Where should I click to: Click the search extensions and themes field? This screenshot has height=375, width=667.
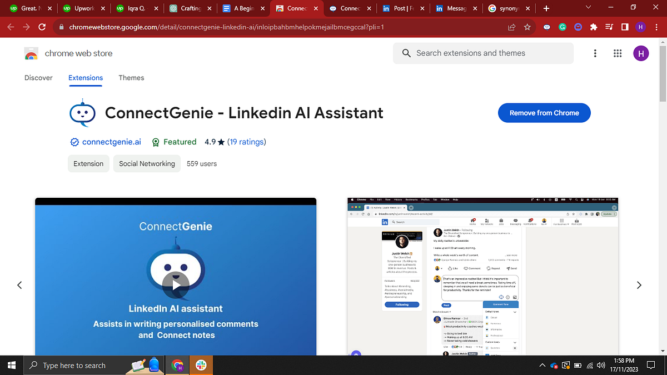pyautogui.click(x=482, y=53)
